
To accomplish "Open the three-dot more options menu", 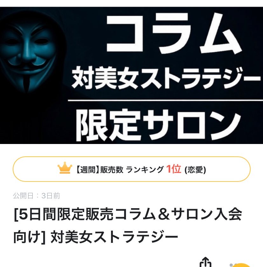I will [233, 265].
